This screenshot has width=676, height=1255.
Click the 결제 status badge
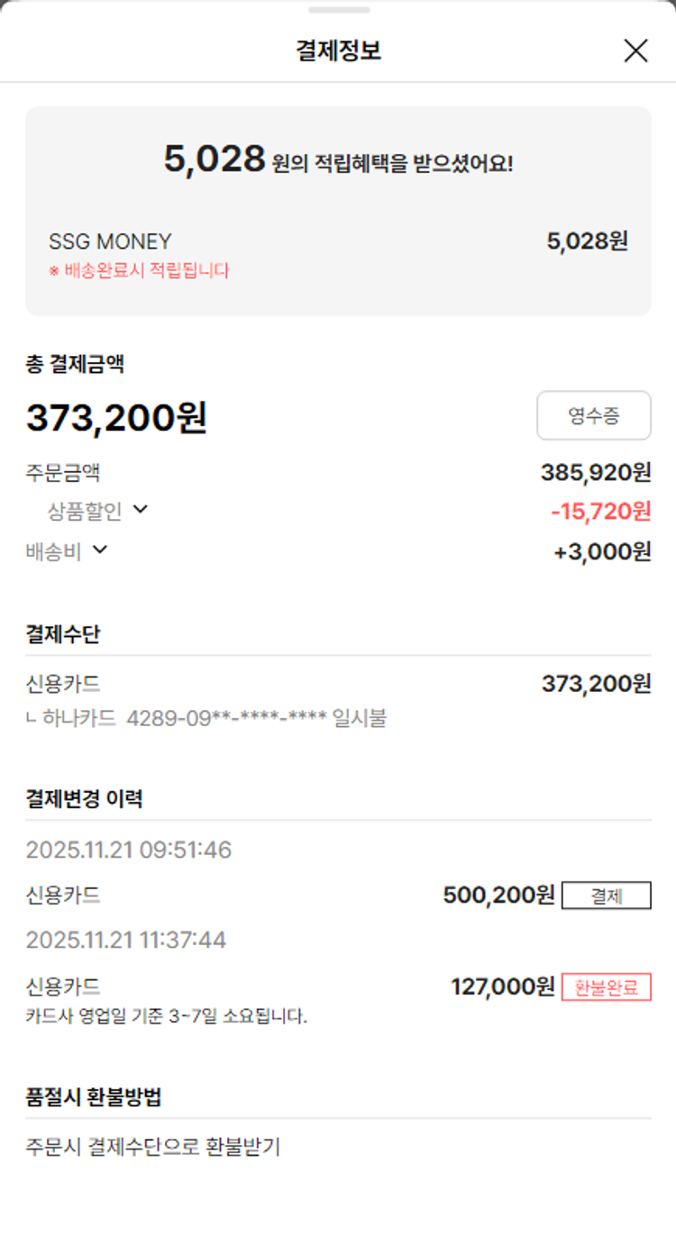coord(606,896)
